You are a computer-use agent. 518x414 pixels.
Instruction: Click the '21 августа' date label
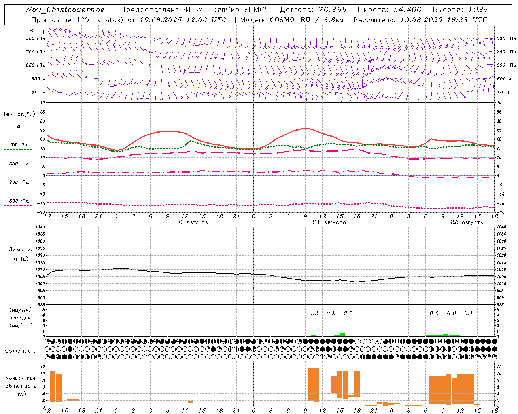[329, 222]
